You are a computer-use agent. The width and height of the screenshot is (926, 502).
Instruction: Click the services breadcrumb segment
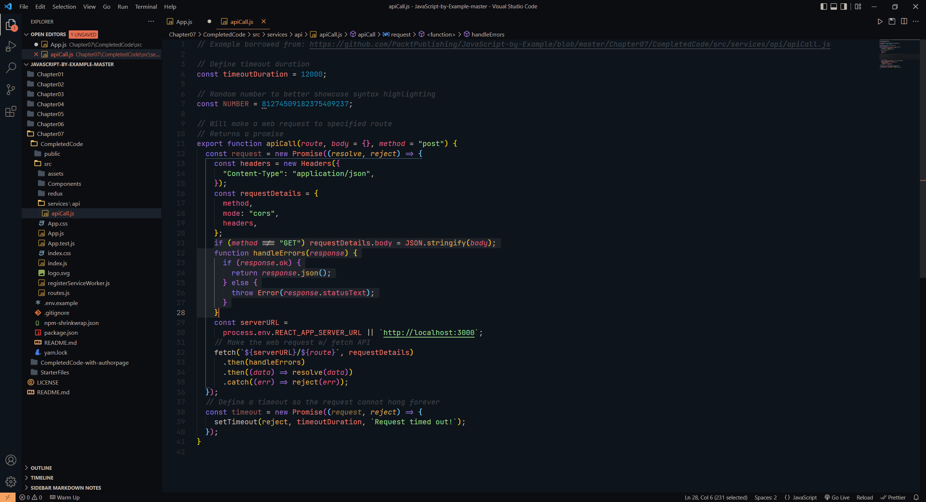(x=277, y=34)
